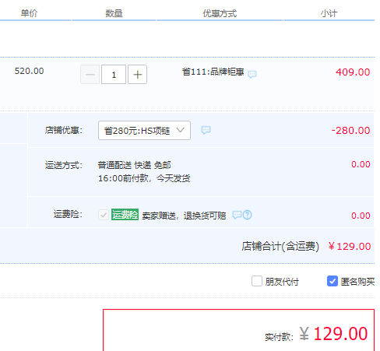Click the 单价 column header
380x351 pixels.
(x=29, y=13)
